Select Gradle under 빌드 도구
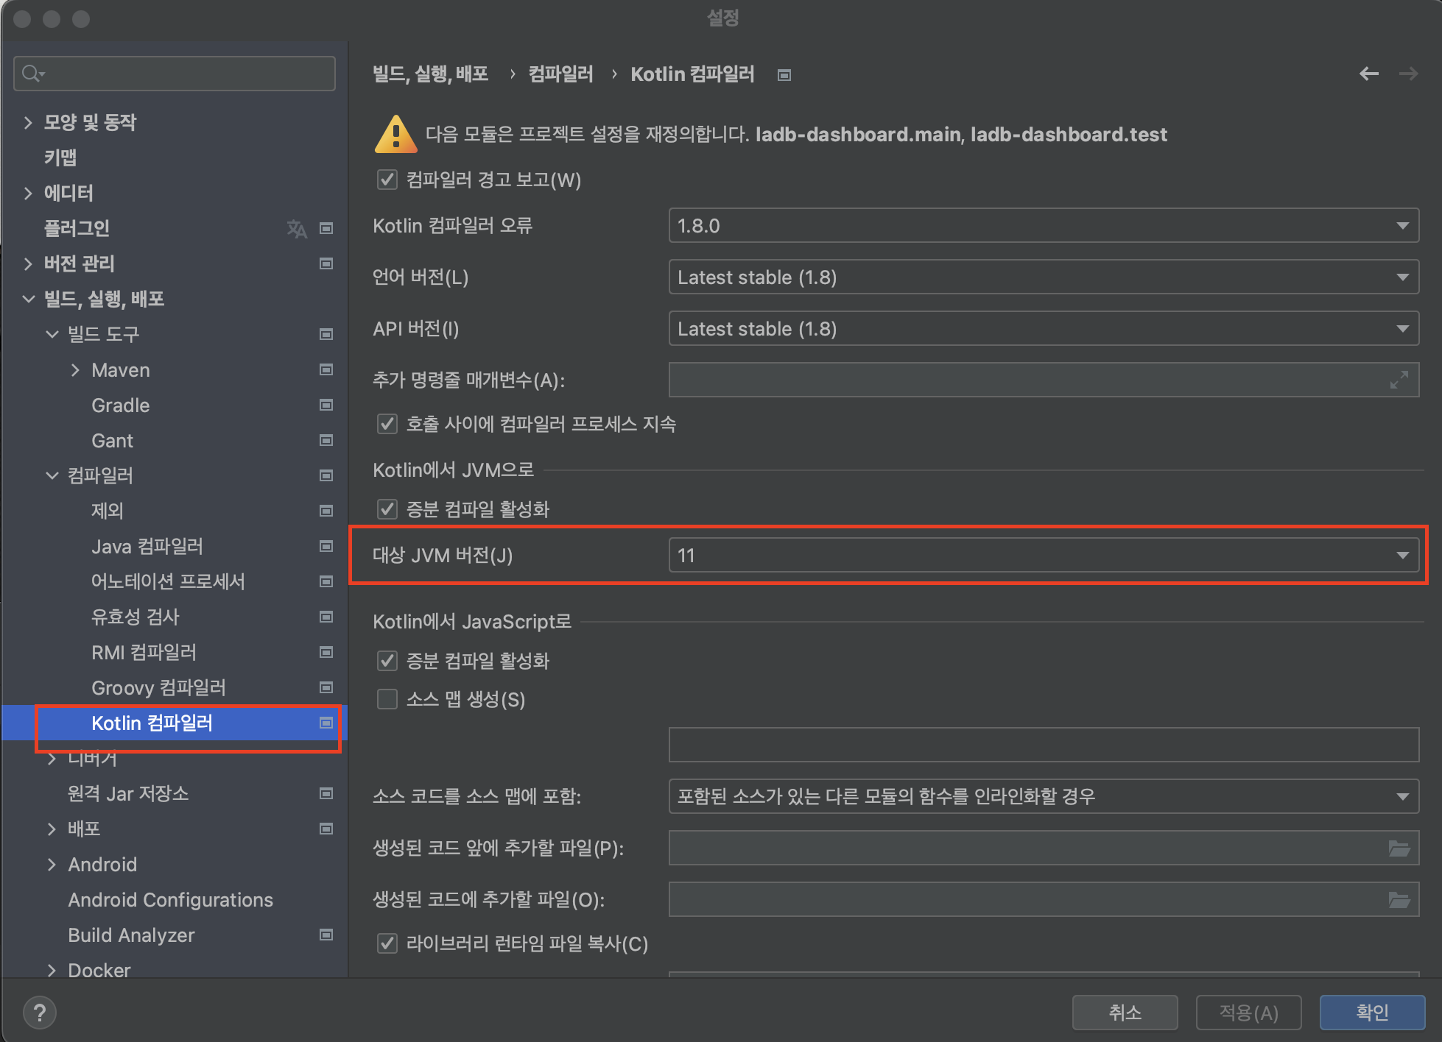The image size is (1442, 1042). point(121,405)
